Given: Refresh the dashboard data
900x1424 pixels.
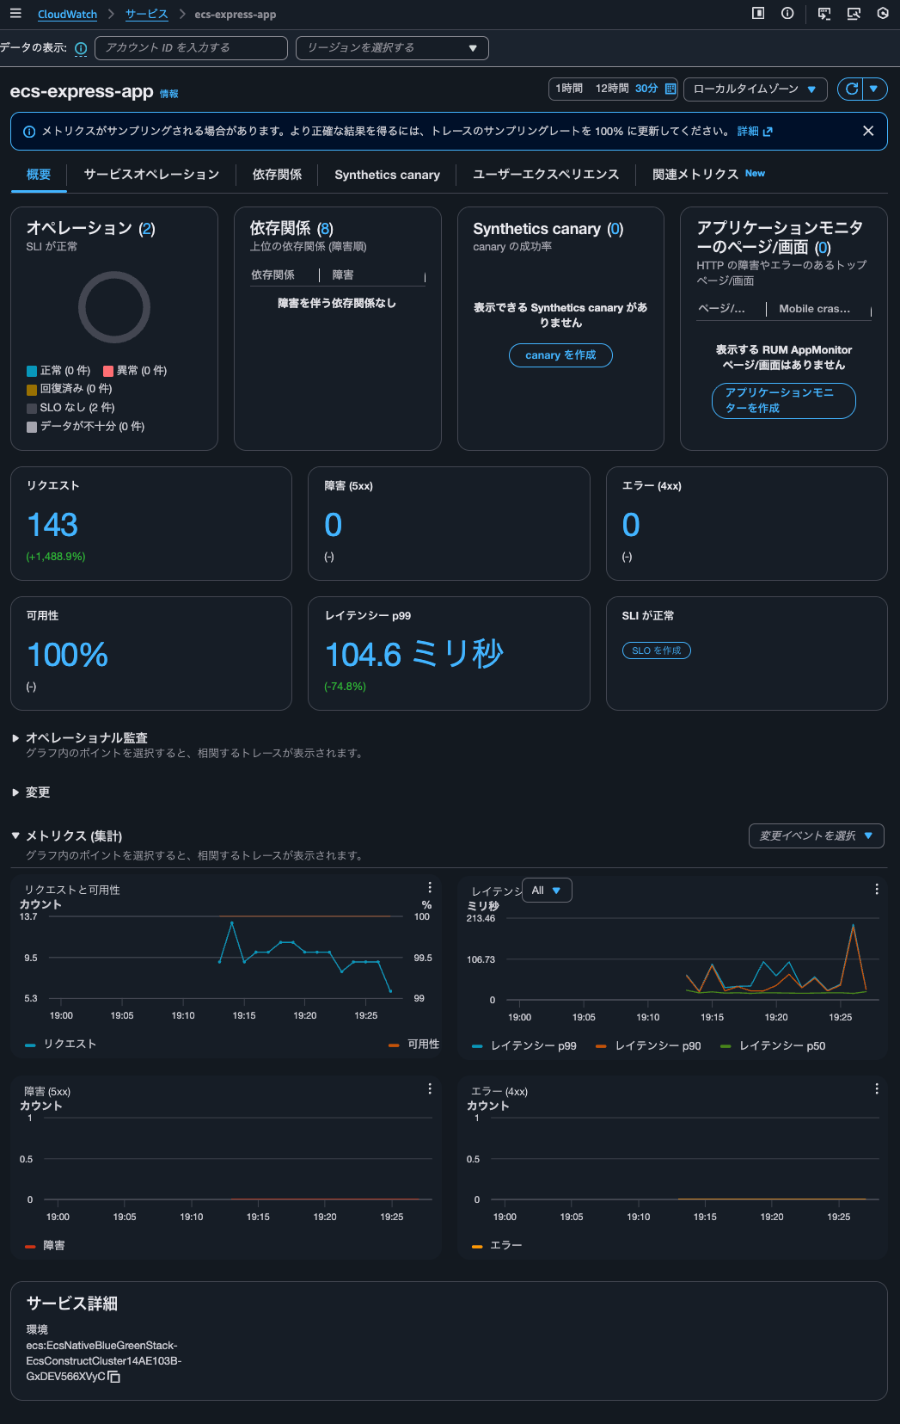Looking at the screenshot, I should coord(851,89).
